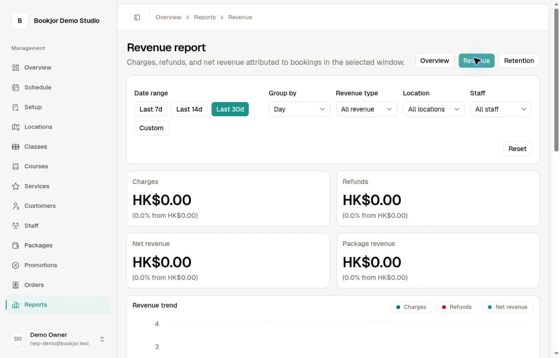
Task: Open the Location filter dropdown
Action: coord(433,109)
